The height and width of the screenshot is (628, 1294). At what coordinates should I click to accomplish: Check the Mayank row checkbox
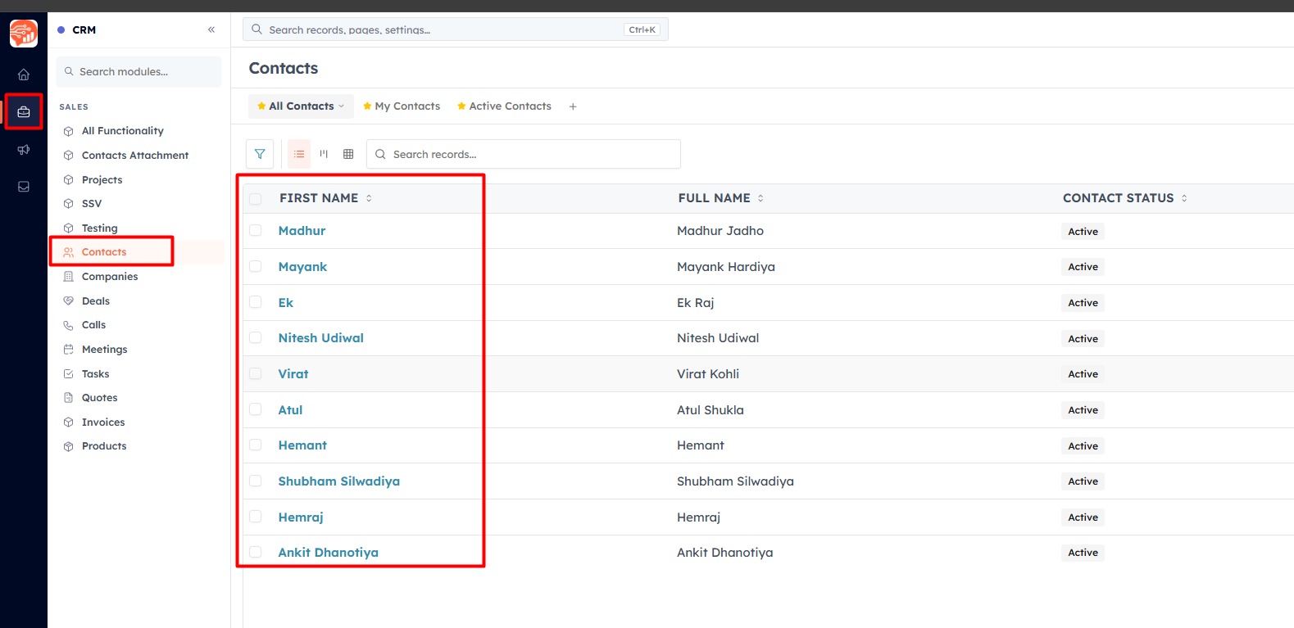(256, 267)
